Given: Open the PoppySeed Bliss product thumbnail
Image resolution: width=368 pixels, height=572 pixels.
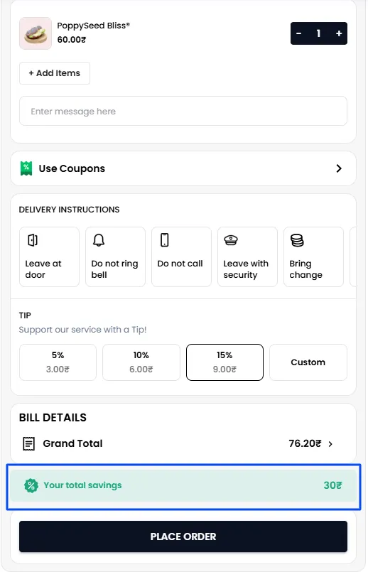Looking at the screenshot, I should coord(36,33).
